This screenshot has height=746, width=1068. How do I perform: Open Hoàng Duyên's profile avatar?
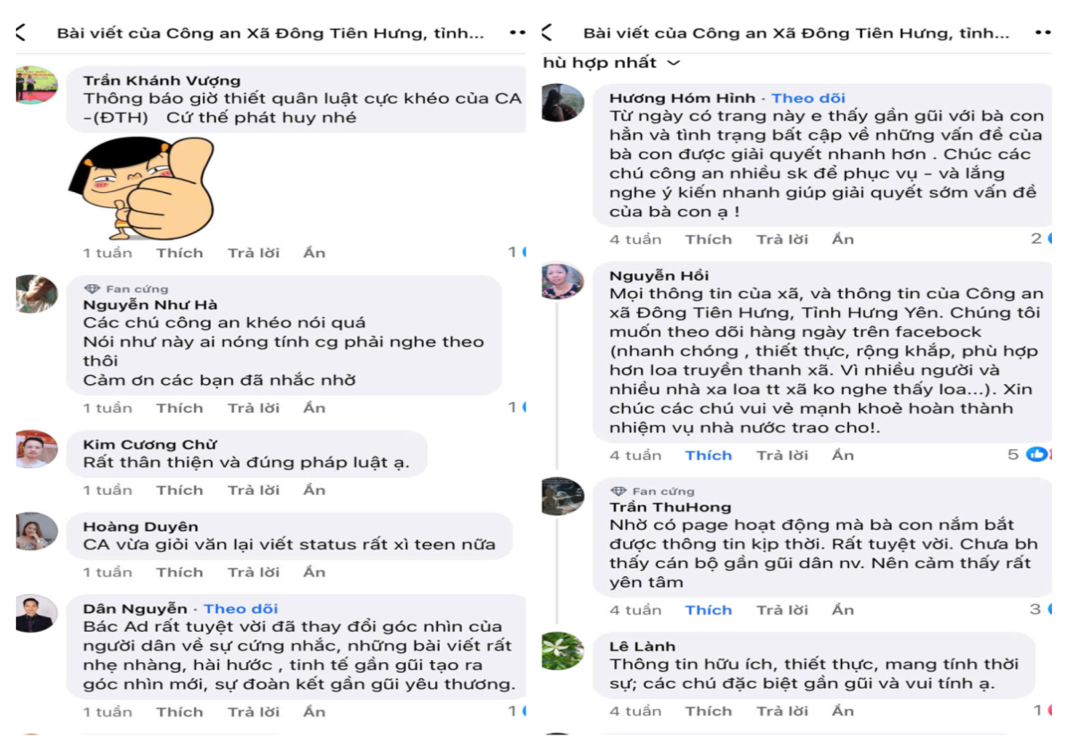[x=37, y=532]
